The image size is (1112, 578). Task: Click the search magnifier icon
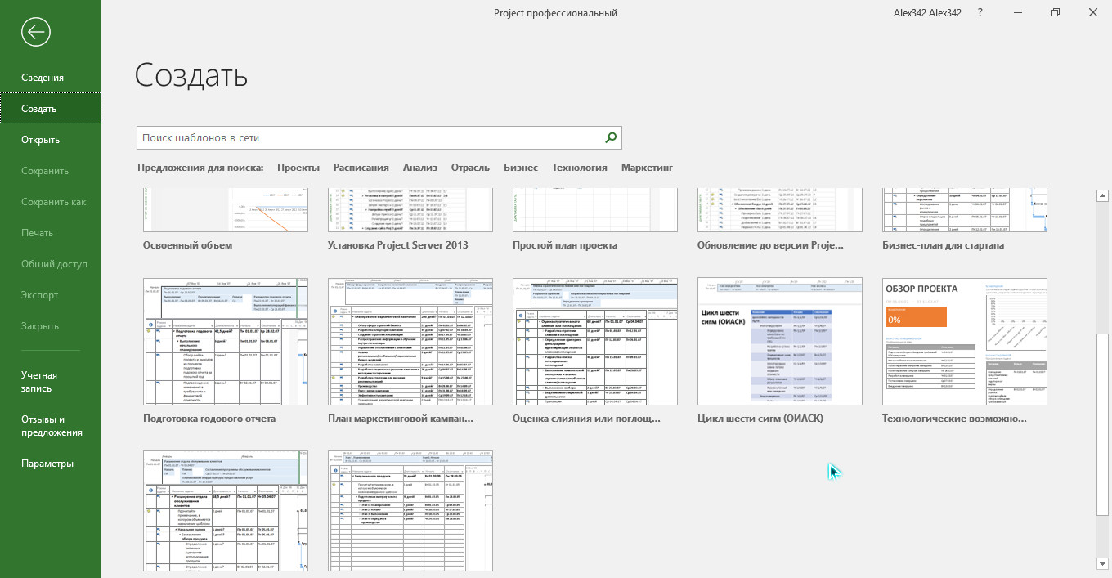[610, 138]
